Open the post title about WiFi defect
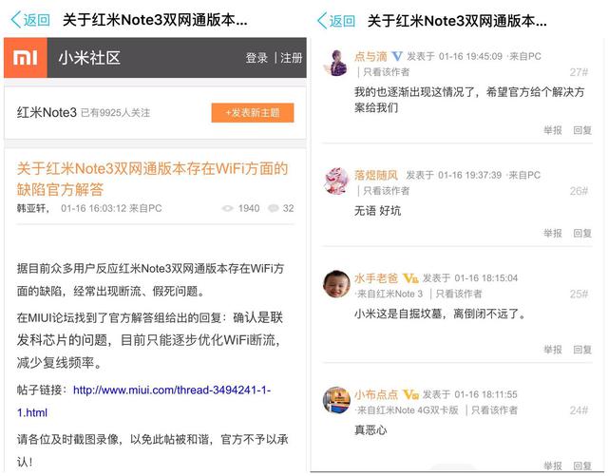The width and height of the screenshot is (608, 476). tap(152, 179)
